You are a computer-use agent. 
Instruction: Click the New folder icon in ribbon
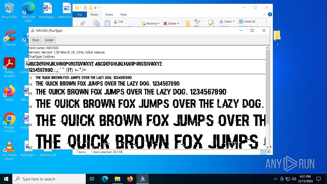[x=188, y=24]
